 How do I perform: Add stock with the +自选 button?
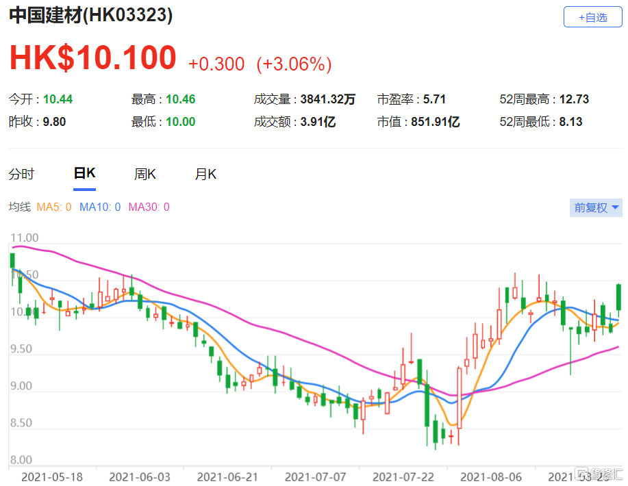[x=592, y=17]
